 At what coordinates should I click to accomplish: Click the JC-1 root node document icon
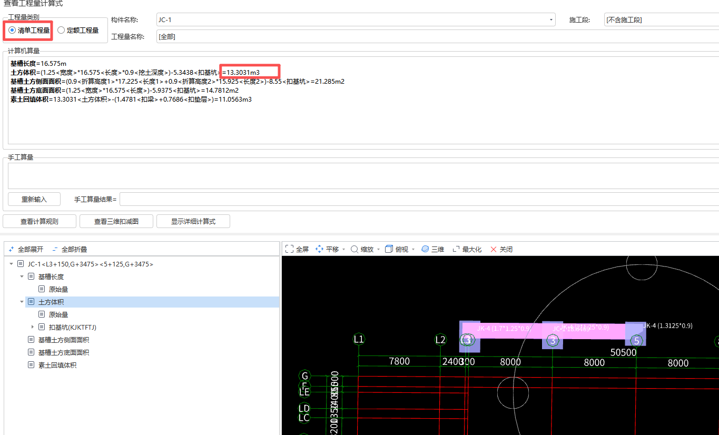(x=21, y=264)
